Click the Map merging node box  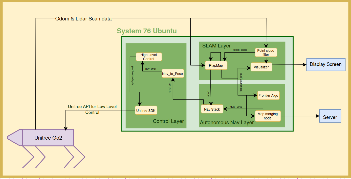268,116
